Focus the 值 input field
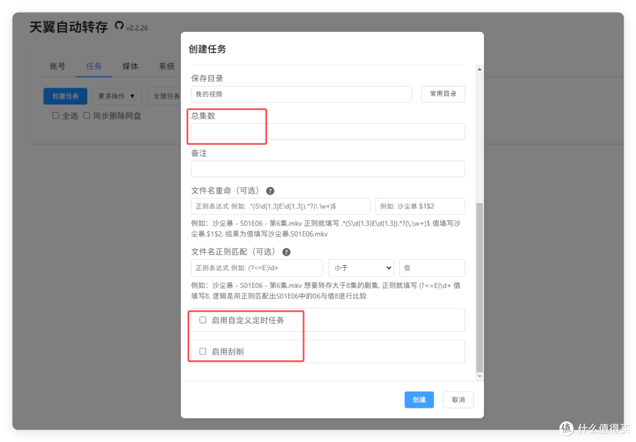The image size is (636, 442). coord(432,268)
